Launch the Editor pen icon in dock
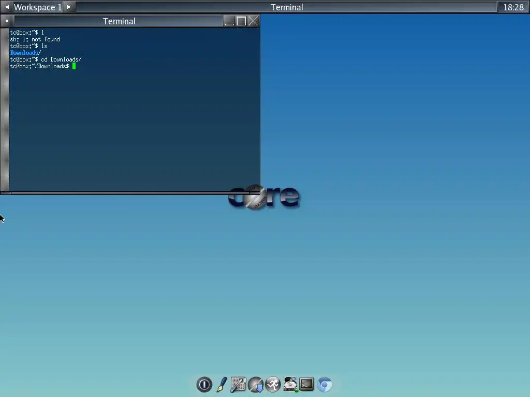 (x=222, y=385)
